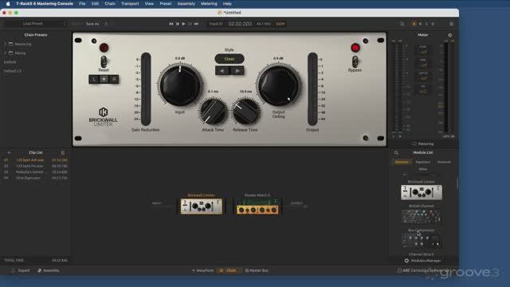Image resolution: width=510 pixels, height=287 pixels.
Task: Skip to the previous track
Action: tap(171, 24)
